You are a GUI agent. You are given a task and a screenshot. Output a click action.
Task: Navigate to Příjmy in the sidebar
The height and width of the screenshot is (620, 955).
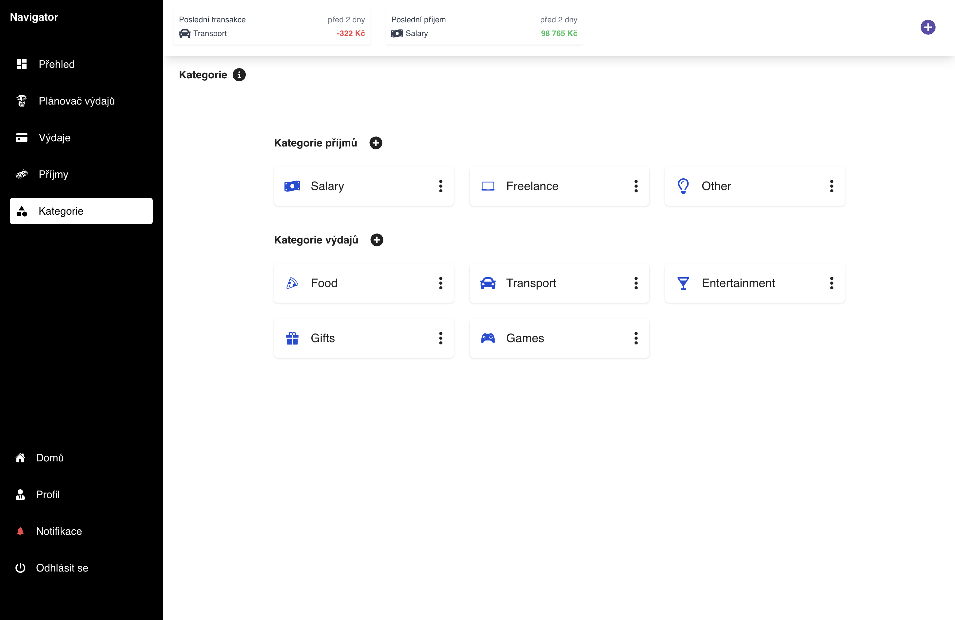(53, 175)
